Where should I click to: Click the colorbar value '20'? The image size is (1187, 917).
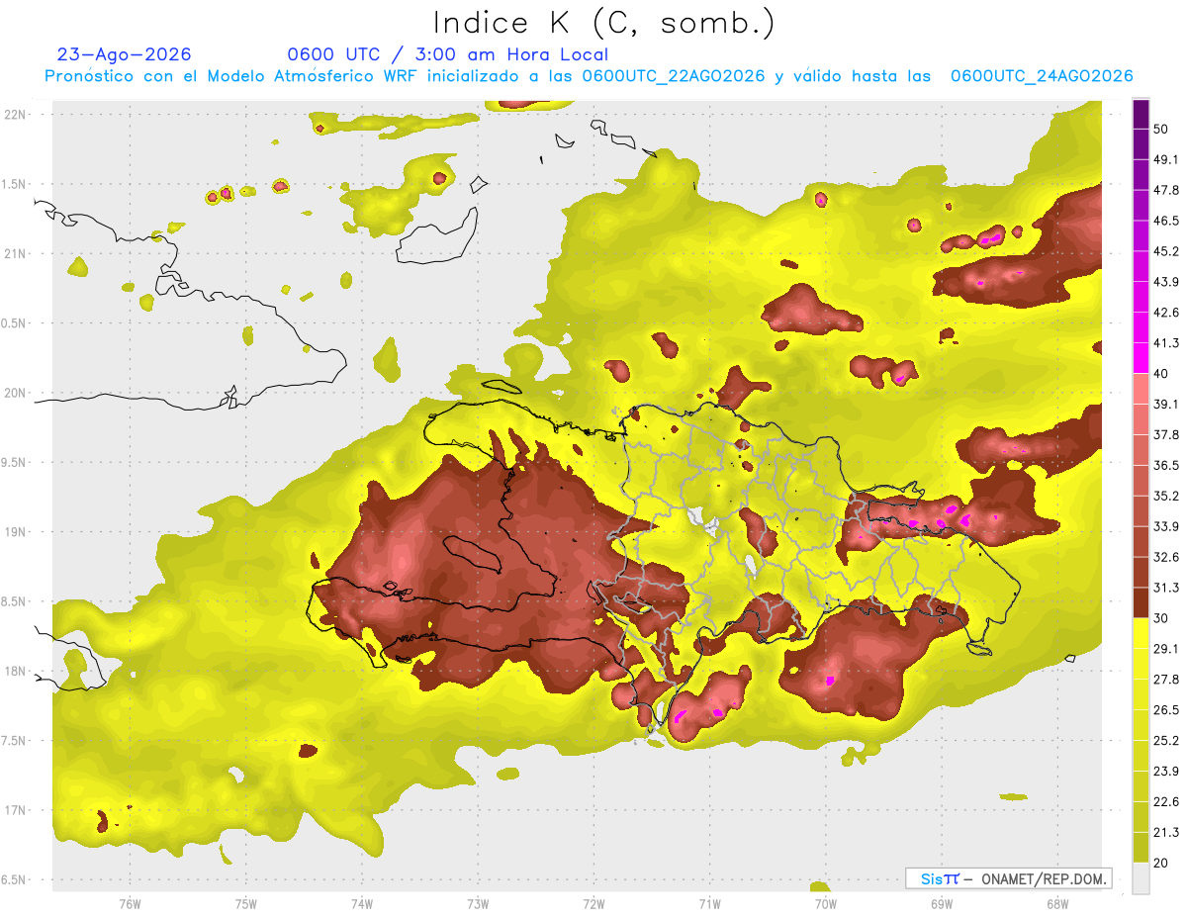point(1161,863)
